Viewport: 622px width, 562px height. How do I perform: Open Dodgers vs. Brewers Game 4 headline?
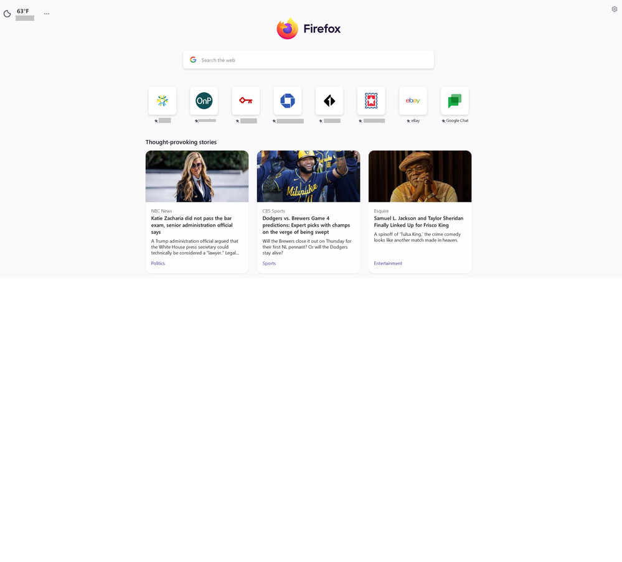(x=306, y=225)
